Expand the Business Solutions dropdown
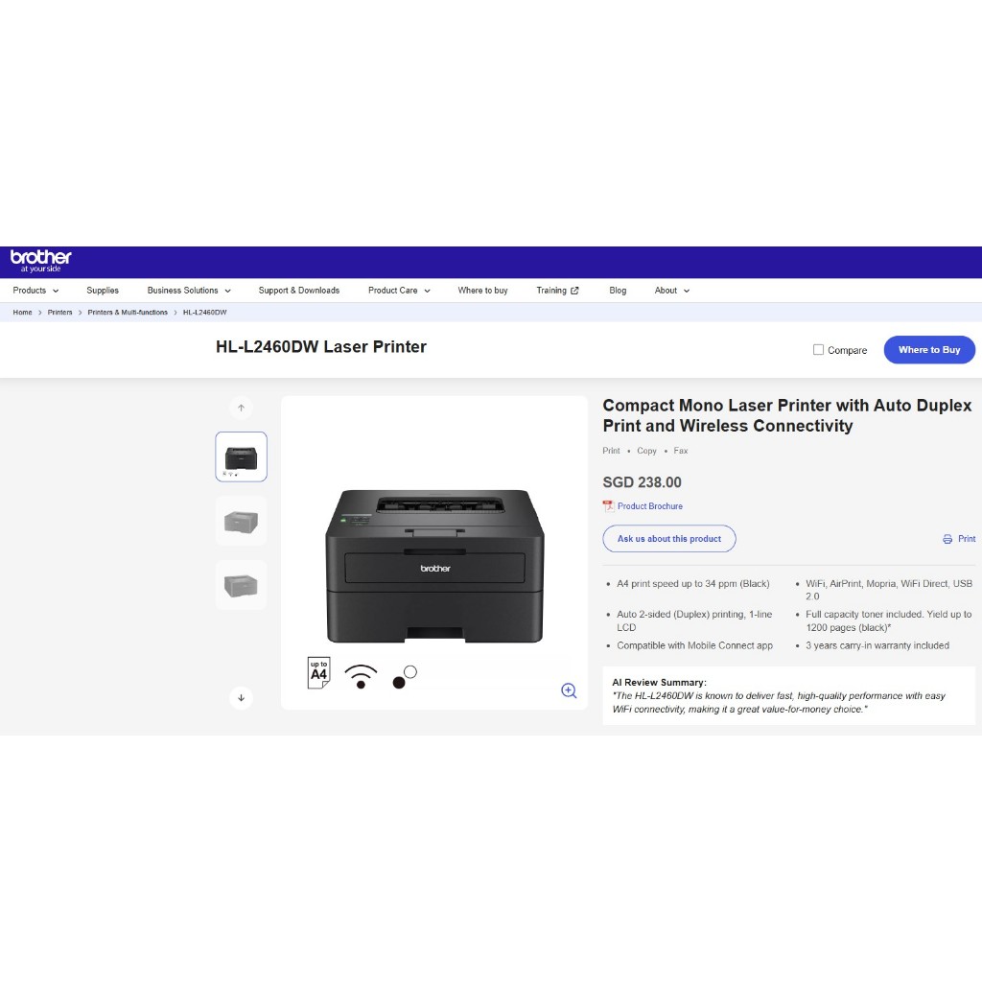Screen dimensions: 982x982 point(189,291)
